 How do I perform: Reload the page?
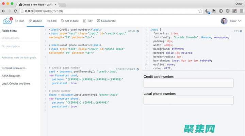coord(15,11)
